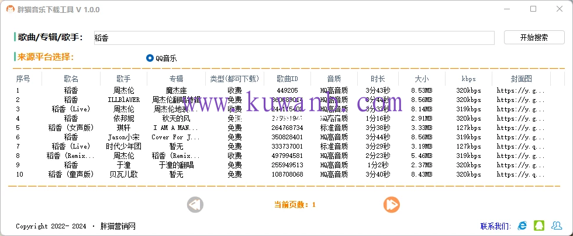Click the 3分38秒 duration cell
Image resolution: width=573 pixels, height=236 pixels.
378,128
